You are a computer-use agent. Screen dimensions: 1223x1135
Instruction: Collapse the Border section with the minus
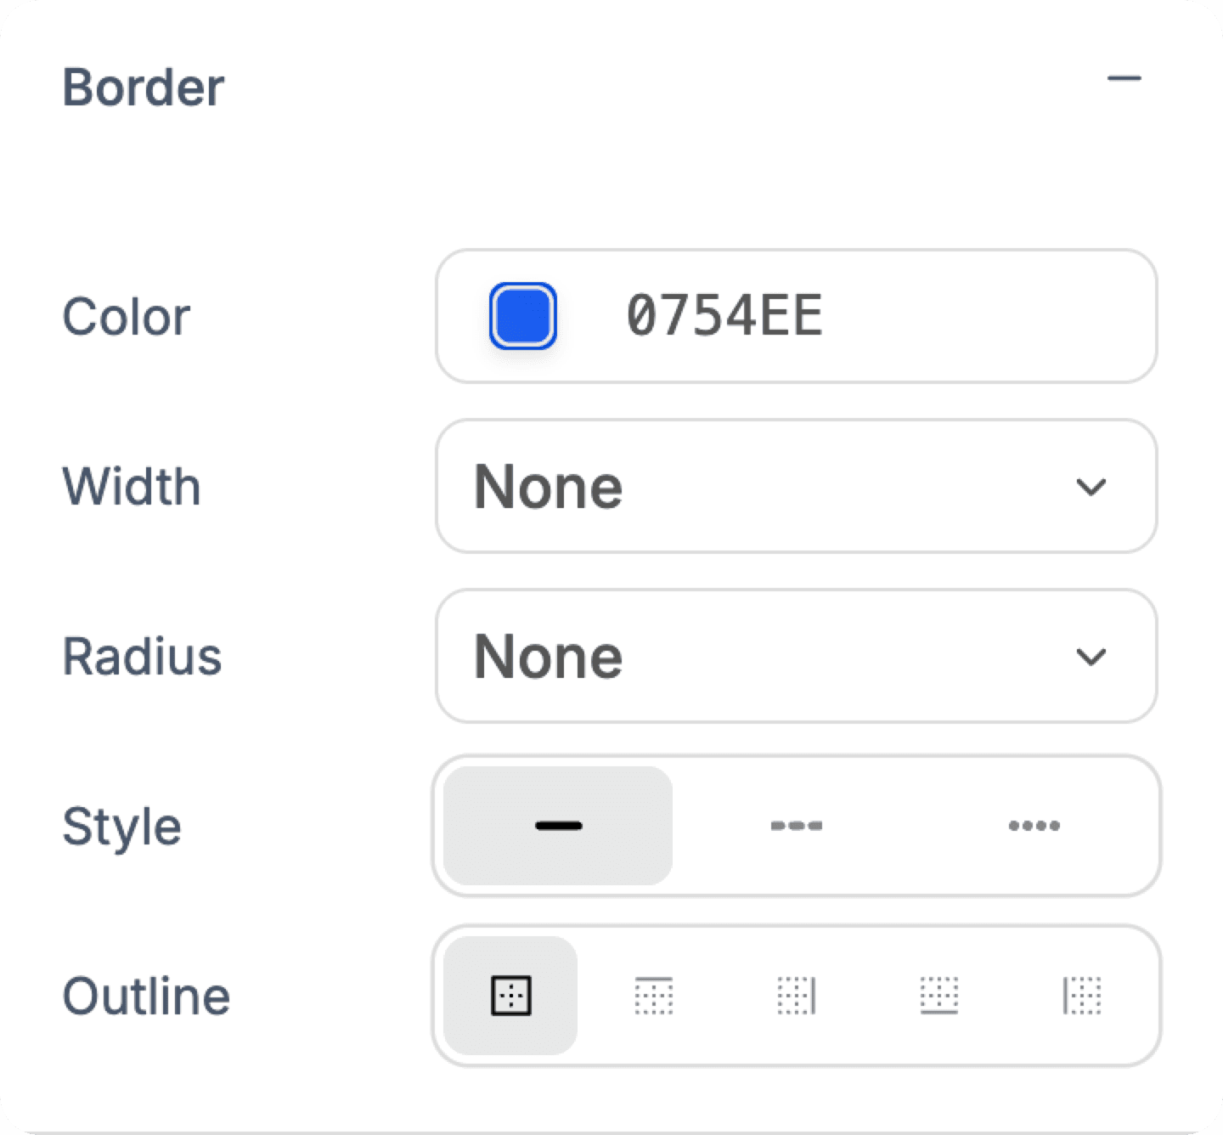1125,78
